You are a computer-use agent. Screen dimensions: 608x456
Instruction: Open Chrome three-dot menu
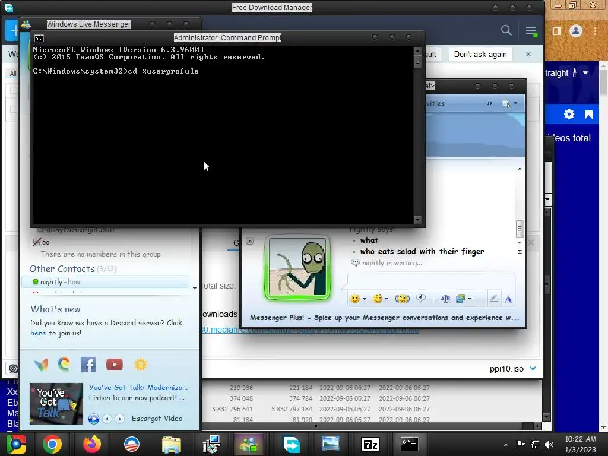coord(595,31)
